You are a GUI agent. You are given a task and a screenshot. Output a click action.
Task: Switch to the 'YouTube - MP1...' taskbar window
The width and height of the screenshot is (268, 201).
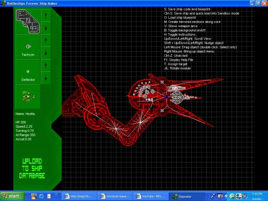(x=151, y=196)
